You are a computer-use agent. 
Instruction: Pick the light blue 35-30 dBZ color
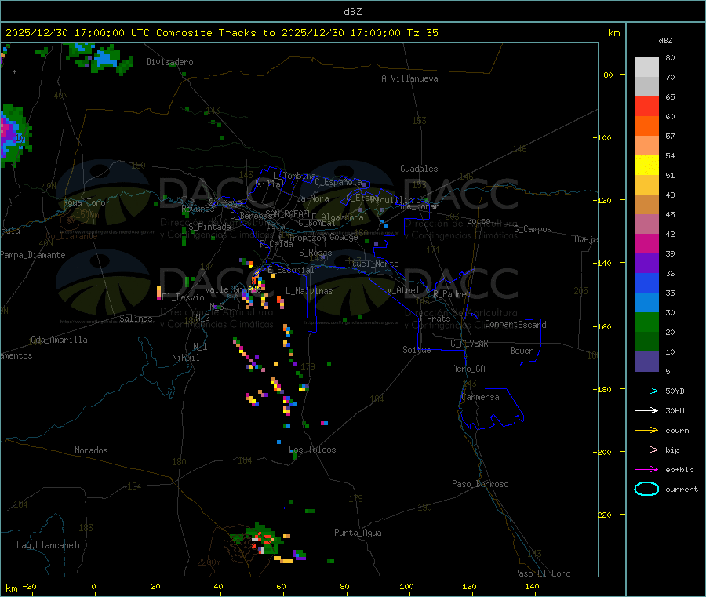pos(646,303)
